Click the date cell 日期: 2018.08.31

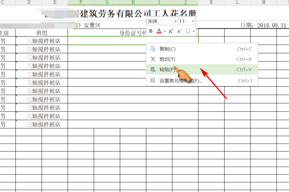264,25
